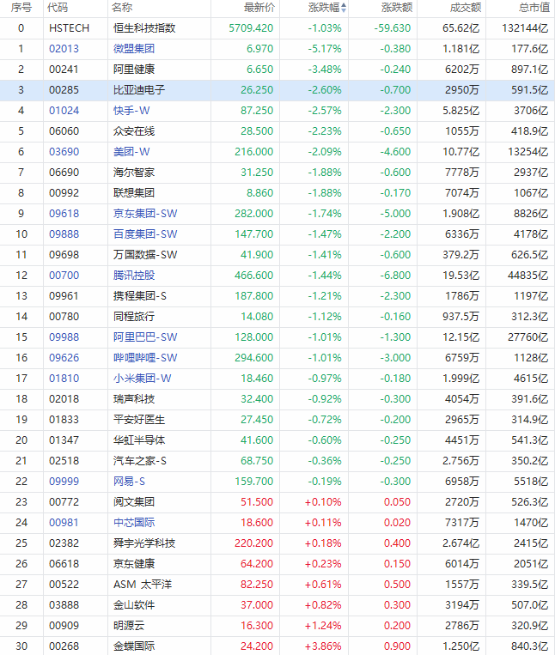Open stock code 09618 link
The image size is (555, 655).
click(x=64, y=214)
